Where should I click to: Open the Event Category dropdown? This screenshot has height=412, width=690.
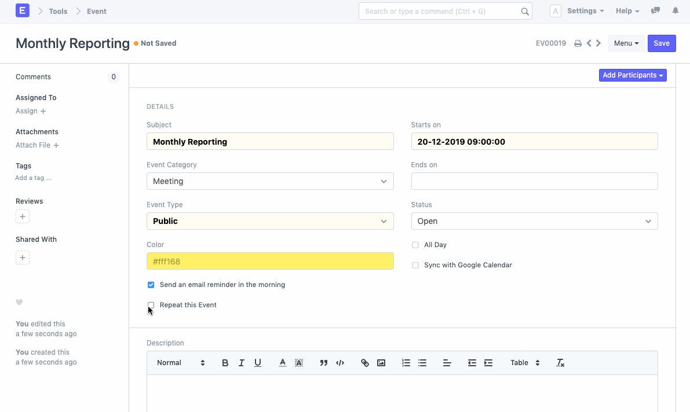tap(270, 181)
